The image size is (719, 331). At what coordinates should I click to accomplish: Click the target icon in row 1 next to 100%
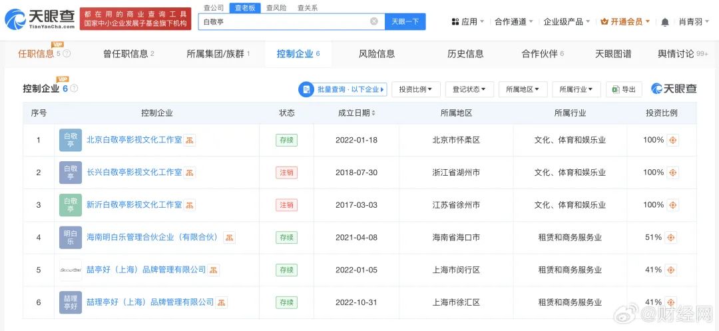coord(672,141)
